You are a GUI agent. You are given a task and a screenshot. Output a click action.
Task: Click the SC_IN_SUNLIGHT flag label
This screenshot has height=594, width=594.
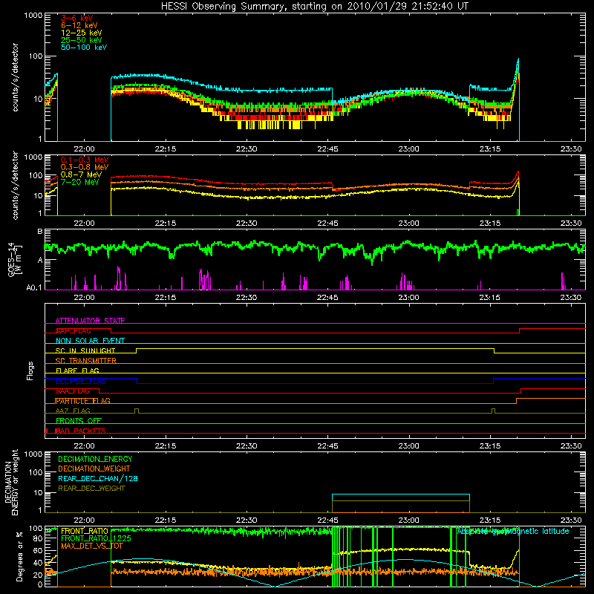click(85, 350)
